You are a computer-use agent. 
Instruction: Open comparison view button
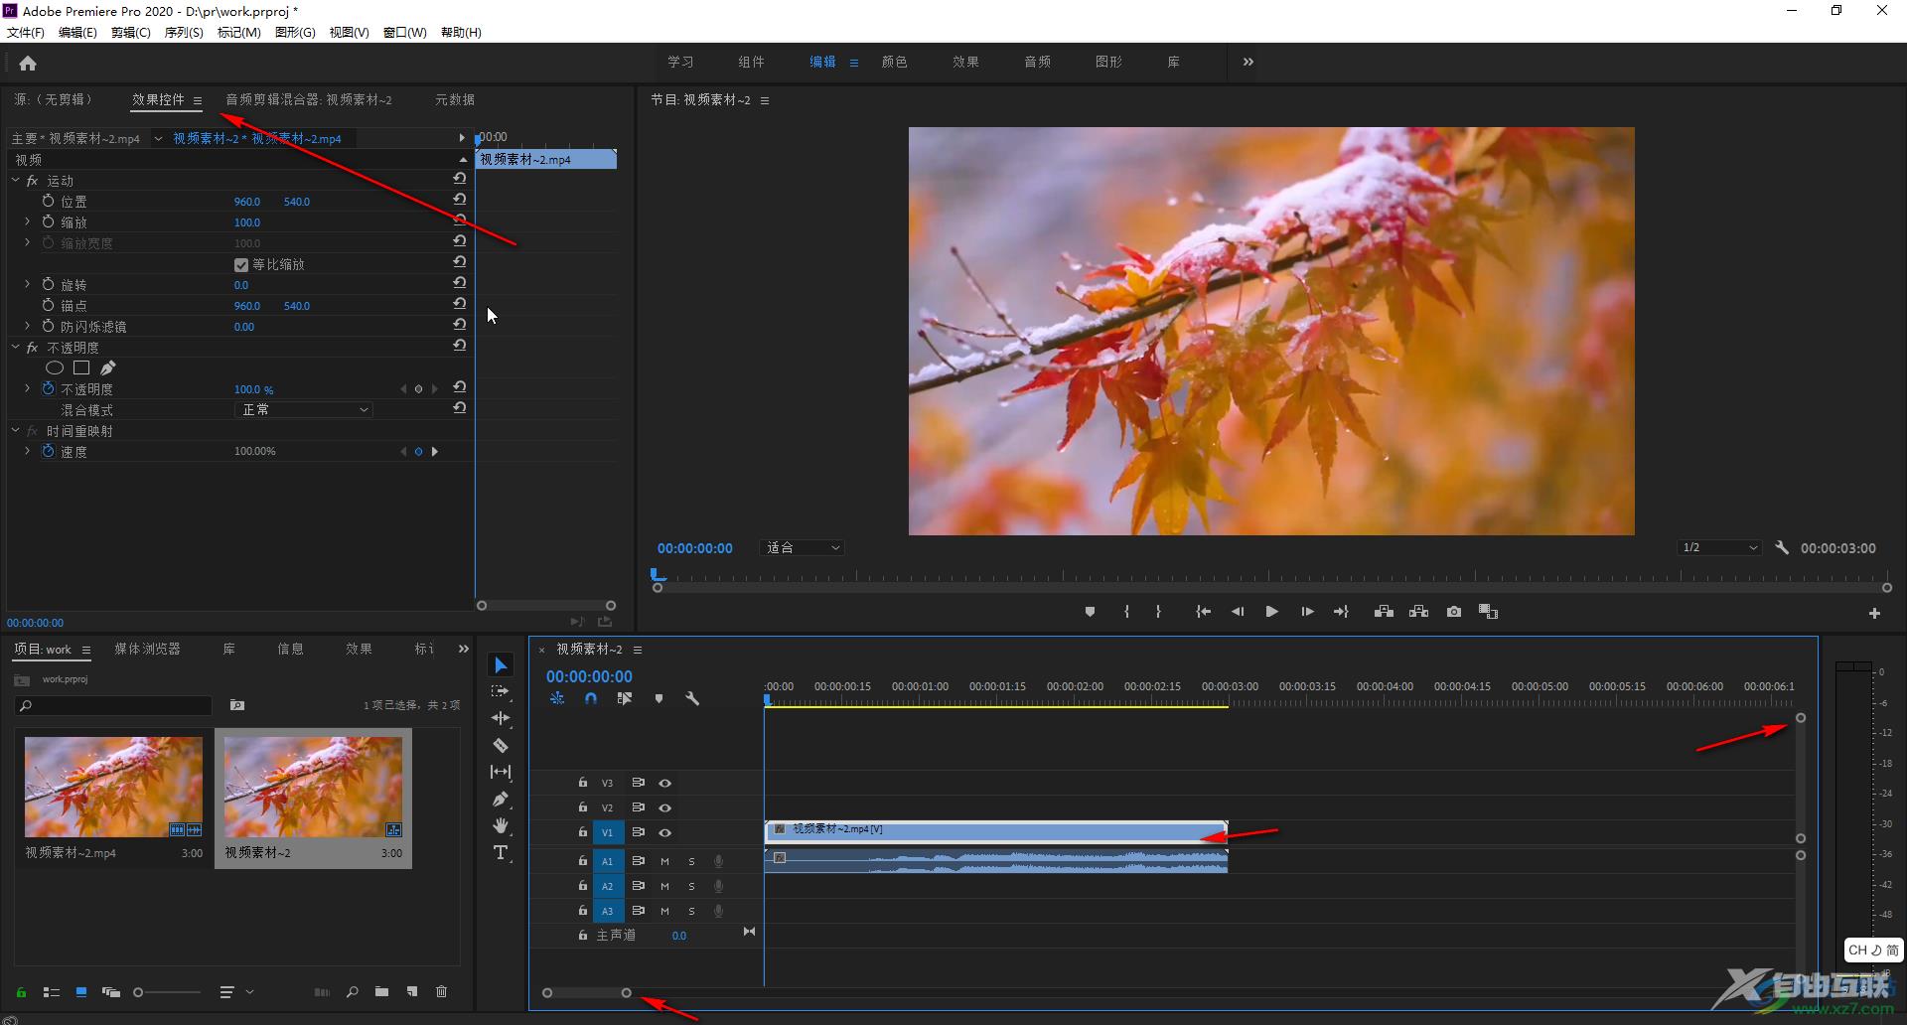[1488, 612]
